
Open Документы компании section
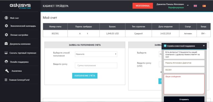20,44
